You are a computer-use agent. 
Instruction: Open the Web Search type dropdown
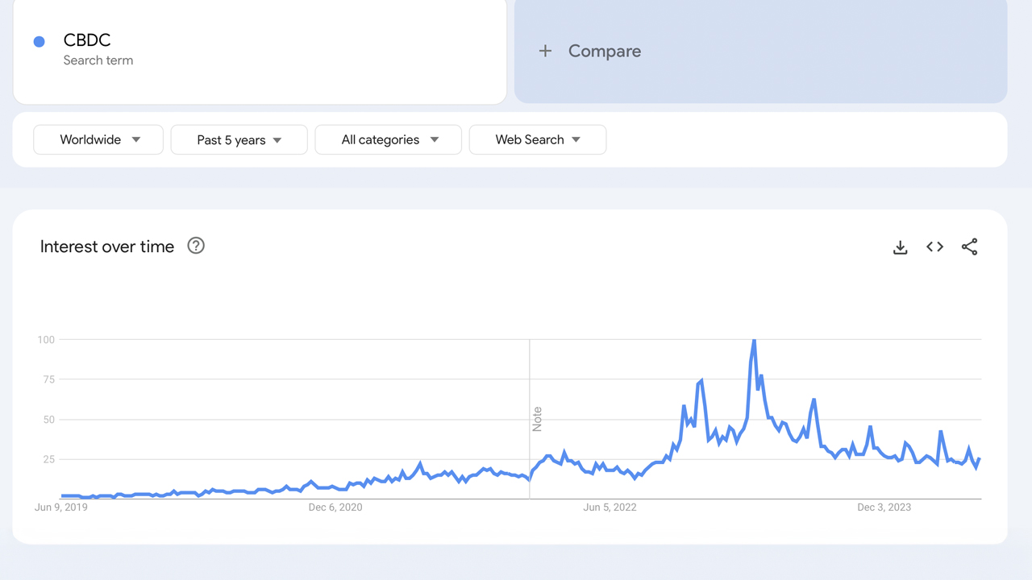click(537, 139)
